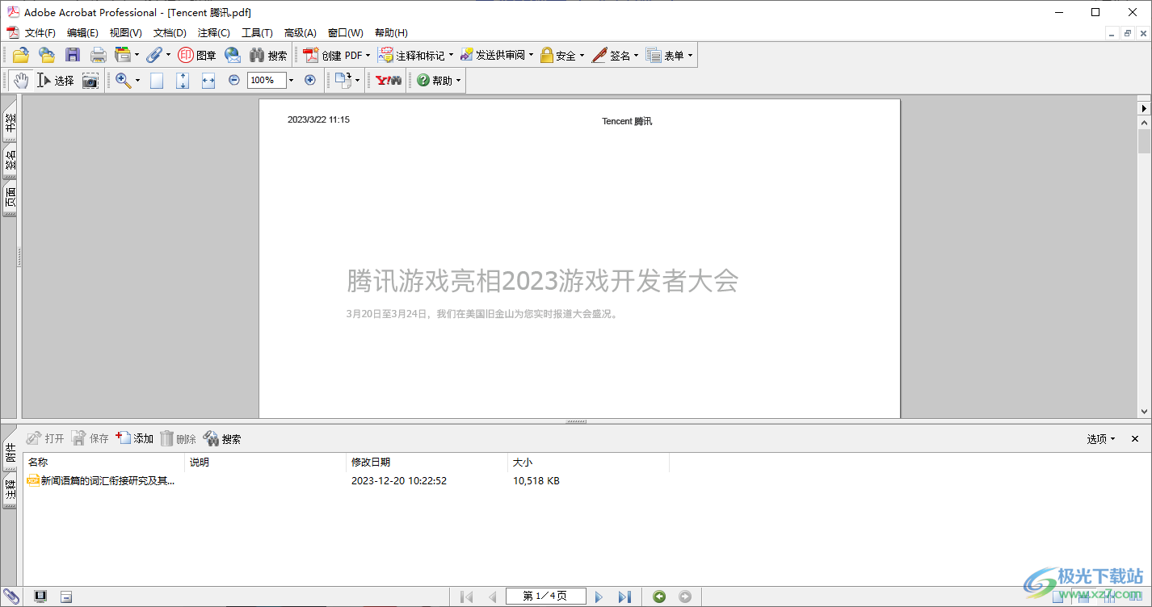1152x607 pixels.
Task: Sort attachments by 修改日期 column header
Action: (427, 463)
